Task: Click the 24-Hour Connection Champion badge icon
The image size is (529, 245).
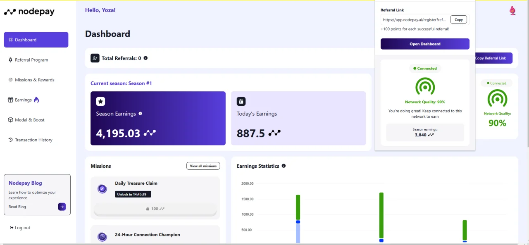Action: click(102, 237)
